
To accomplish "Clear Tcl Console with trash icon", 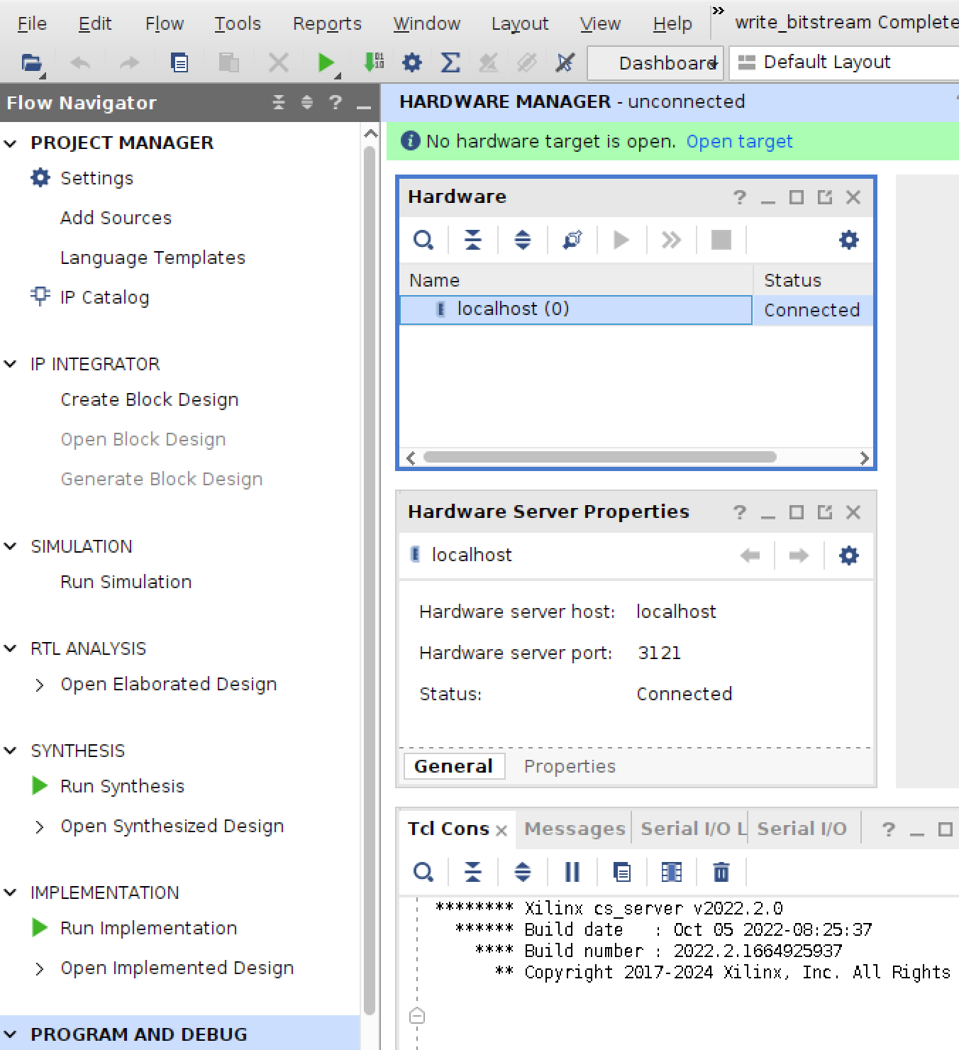I will [721, 872].
